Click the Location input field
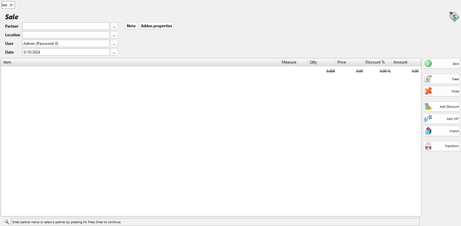Viewport: 461px width, 226px height. click(x=66, y=35)
